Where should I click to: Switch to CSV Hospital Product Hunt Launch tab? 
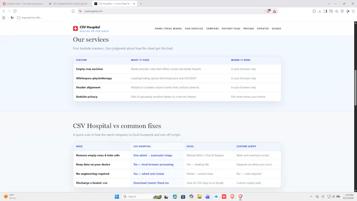(69, 4)
